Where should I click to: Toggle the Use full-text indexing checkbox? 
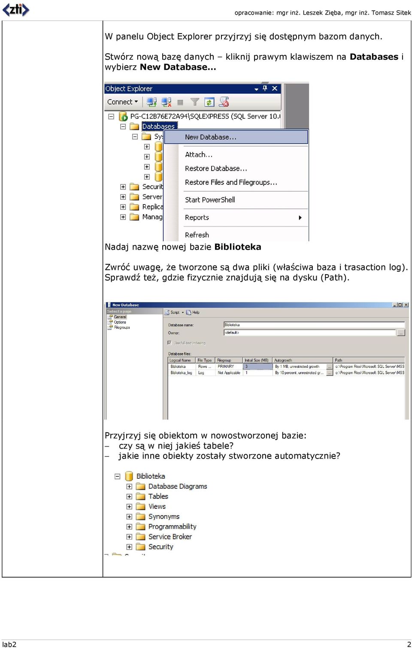tap(170, 343)
